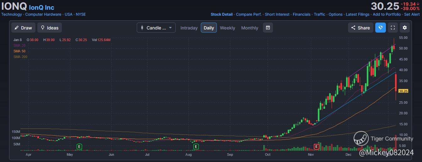This screenshot has width=422, height=162.
Task: Switch to Weekly timeframe
Action: 227,28
